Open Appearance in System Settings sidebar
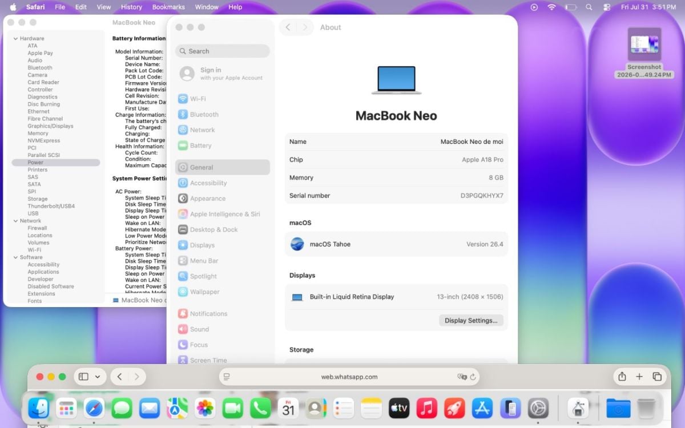 (222, 199)
